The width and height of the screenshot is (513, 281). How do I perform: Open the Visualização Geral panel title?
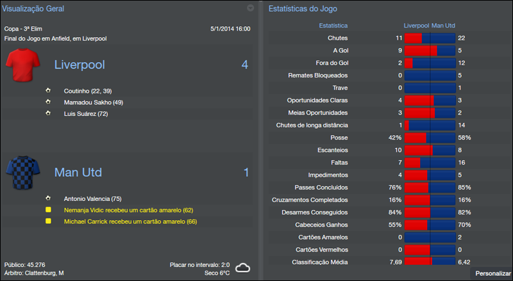click(33, 9)
